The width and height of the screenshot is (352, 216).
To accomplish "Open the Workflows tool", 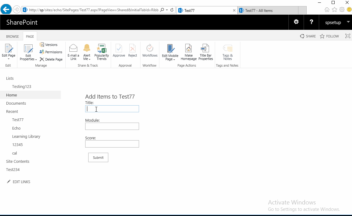I will [x=150, y=52].
